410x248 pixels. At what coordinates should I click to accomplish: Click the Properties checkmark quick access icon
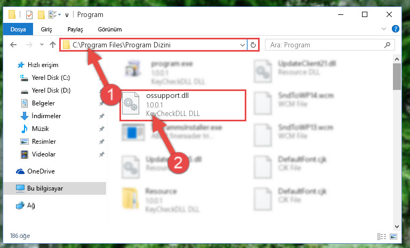point(29,15)
